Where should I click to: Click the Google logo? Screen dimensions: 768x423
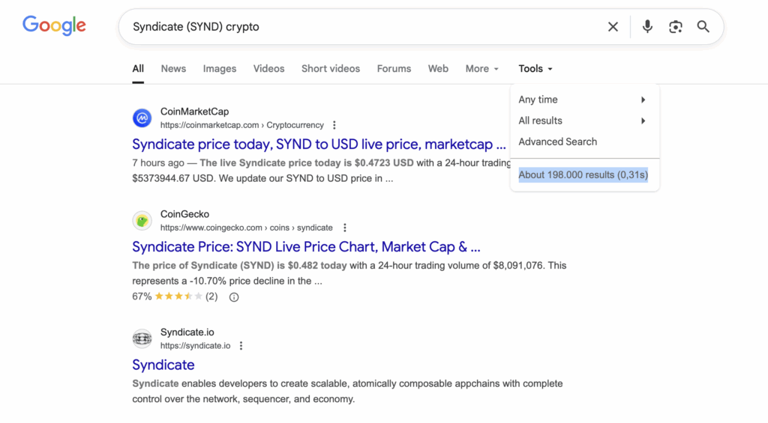point(54,25)
